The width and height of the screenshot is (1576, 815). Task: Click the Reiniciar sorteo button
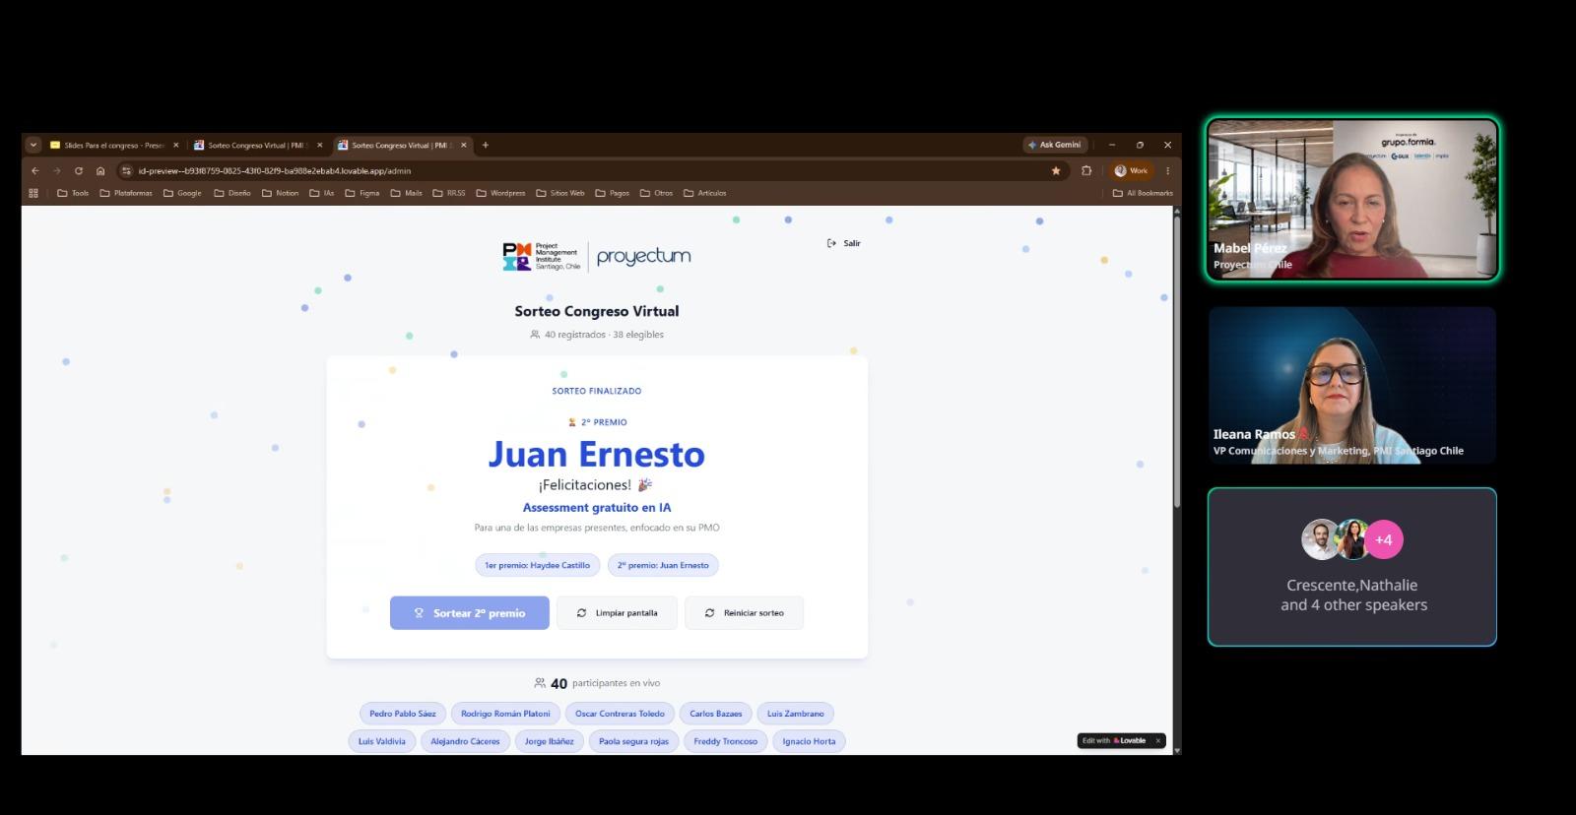pyautogui.click(x=745, y=613)
